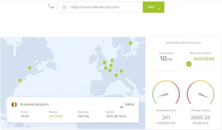Click the bar chart icon beside Detail
The image size is (222, 130).
[122, 107]
